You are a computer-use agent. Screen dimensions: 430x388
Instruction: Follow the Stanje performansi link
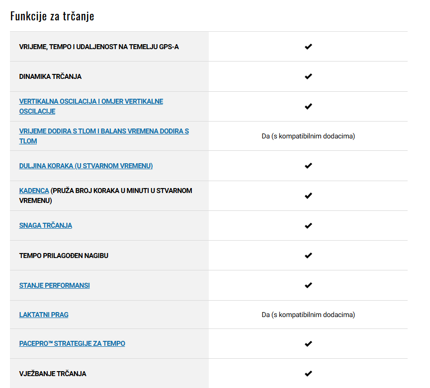point(54,285)
